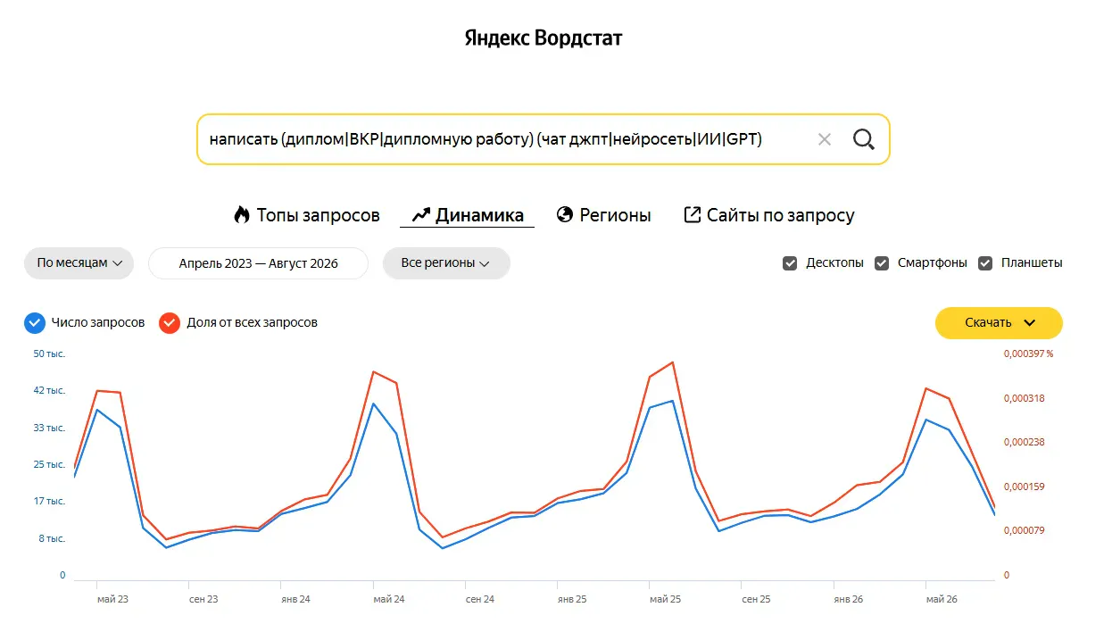Click the 8 тыс. left axis label
The image size is (1112, 624).
tap(53, 539)
